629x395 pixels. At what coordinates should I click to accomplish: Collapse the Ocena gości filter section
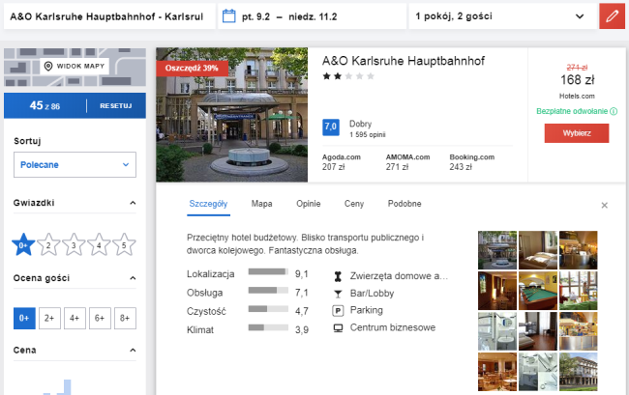(x=133, y=278)
